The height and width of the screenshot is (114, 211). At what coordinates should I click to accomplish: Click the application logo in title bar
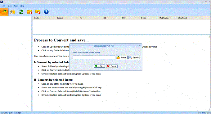2,2
